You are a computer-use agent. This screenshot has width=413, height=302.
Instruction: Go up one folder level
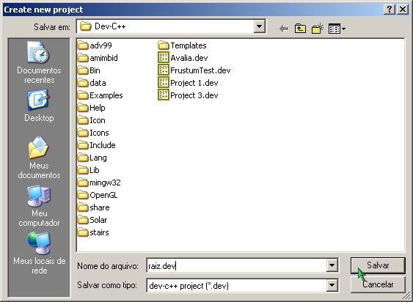tap(300, 28)
